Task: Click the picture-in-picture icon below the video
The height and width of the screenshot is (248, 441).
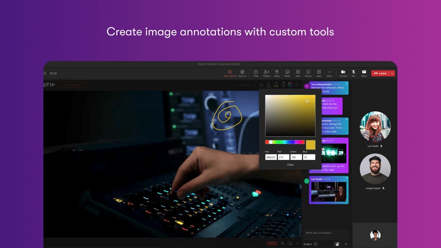Action: click(290, 243)
